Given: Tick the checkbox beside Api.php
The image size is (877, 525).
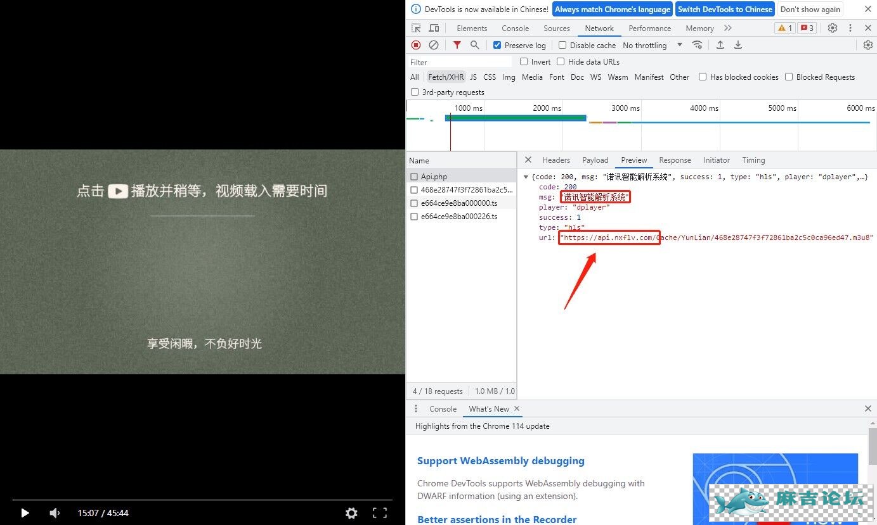Looking at the screenshot, I should click(414, 177).
